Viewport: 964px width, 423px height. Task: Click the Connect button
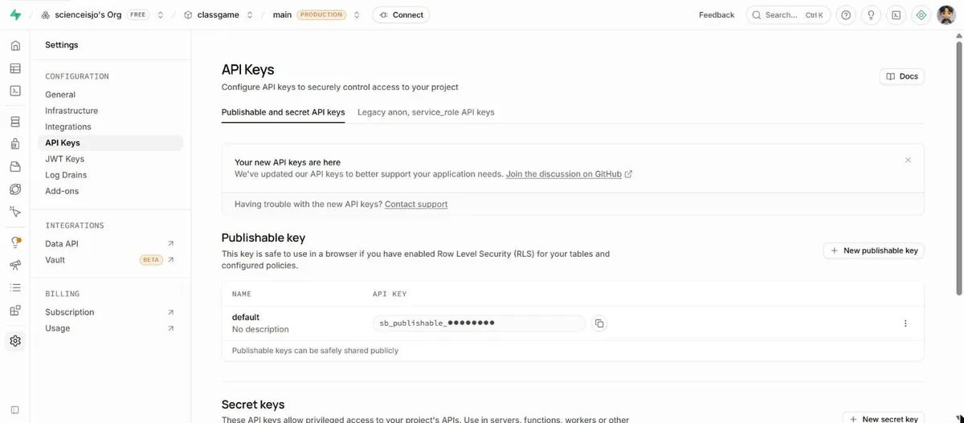click(401, 14)
